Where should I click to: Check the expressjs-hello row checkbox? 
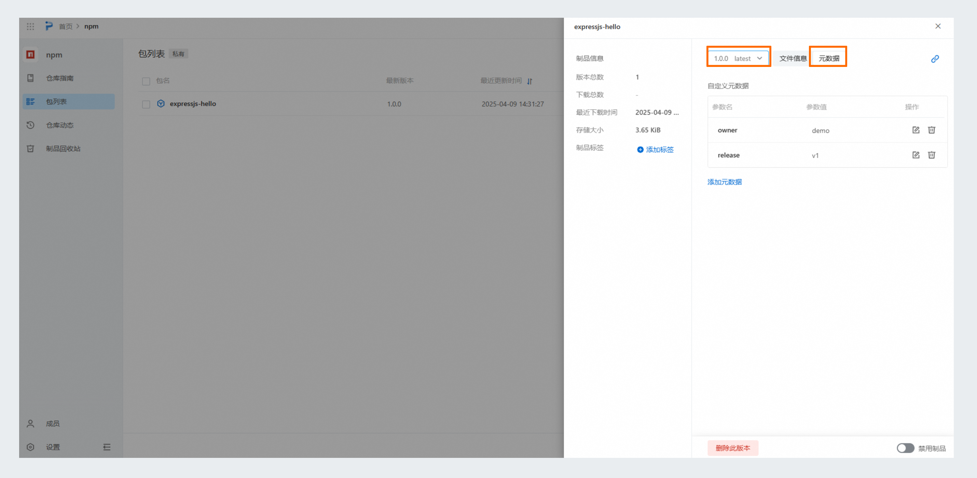[146, 104]
